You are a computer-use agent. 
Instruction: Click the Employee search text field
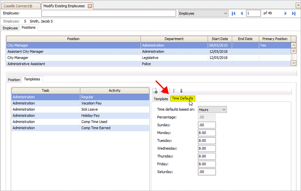click(108, 13)
